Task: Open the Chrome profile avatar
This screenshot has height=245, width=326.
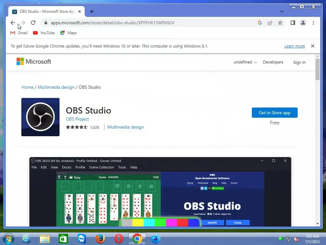Action: (x=303, y=23)
